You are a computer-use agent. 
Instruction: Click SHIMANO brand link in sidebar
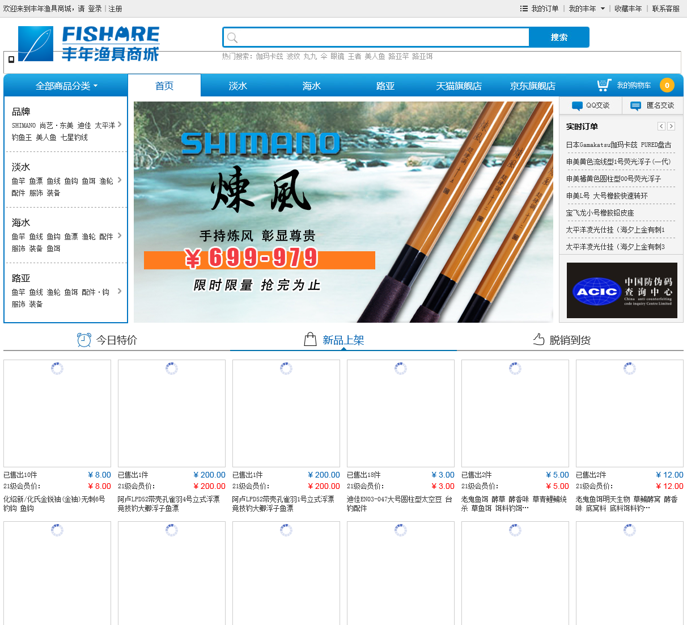click(x=24, y=125)
